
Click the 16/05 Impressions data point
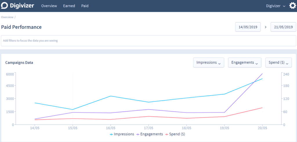(111, 96)
